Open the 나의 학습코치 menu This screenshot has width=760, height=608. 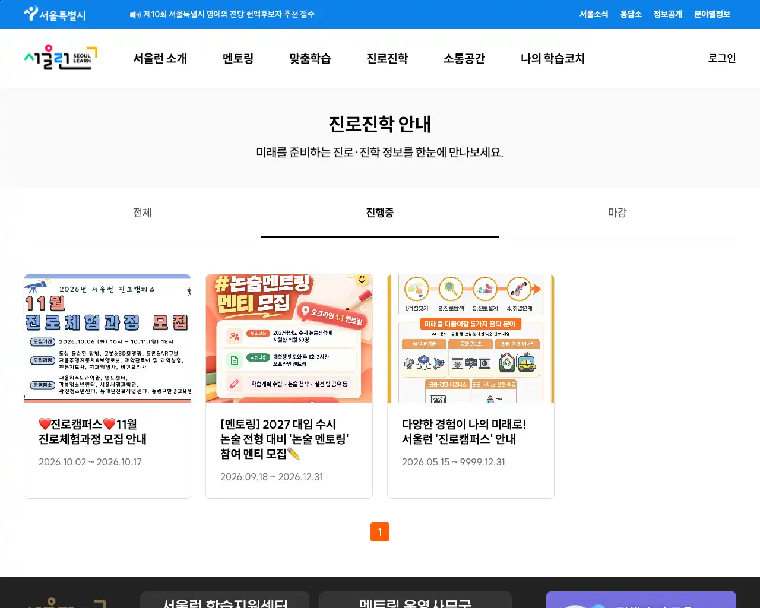[x=553, y=58]
